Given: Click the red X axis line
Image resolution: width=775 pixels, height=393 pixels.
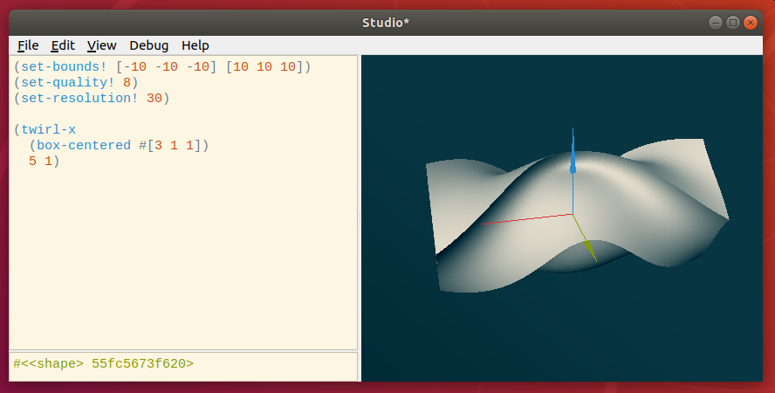Looking at the screenshot, I should [527, 219].
